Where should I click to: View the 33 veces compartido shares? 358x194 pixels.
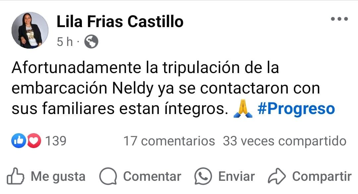coord(284,141)
